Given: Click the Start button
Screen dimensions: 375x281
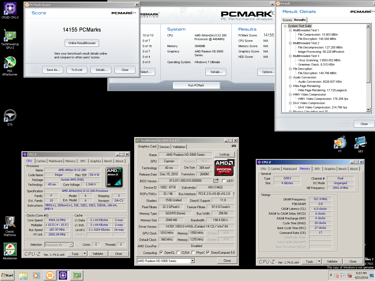Looking at the screenshot, I should pos(7,275).
